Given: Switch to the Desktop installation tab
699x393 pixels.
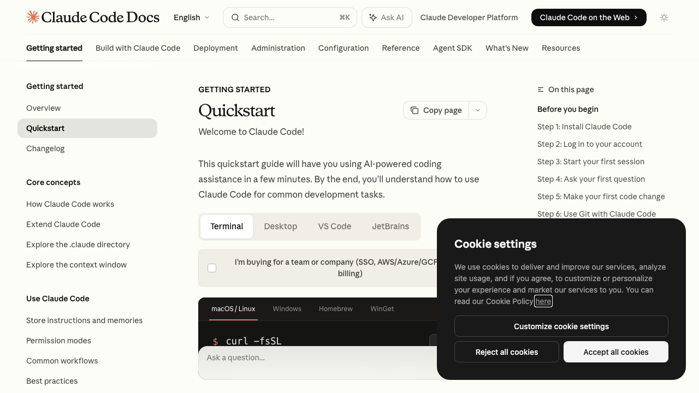Looking at the screenshot, I should [x=280, y=226].
